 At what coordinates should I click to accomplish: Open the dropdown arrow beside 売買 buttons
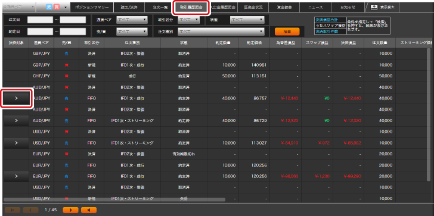[66, 7]
